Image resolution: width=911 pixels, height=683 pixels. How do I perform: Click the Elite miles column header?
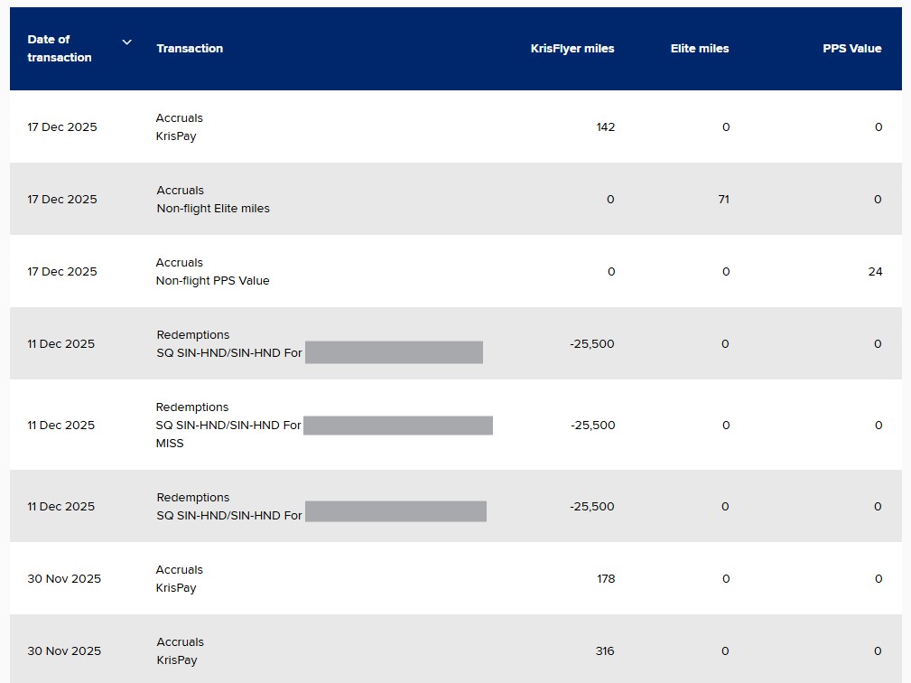[700, 49]
